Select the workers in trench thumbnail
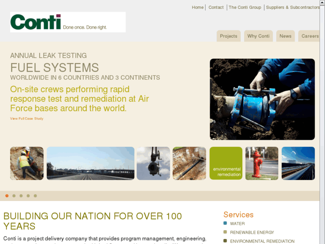325x244 pixels. click(x=27, y=163)
